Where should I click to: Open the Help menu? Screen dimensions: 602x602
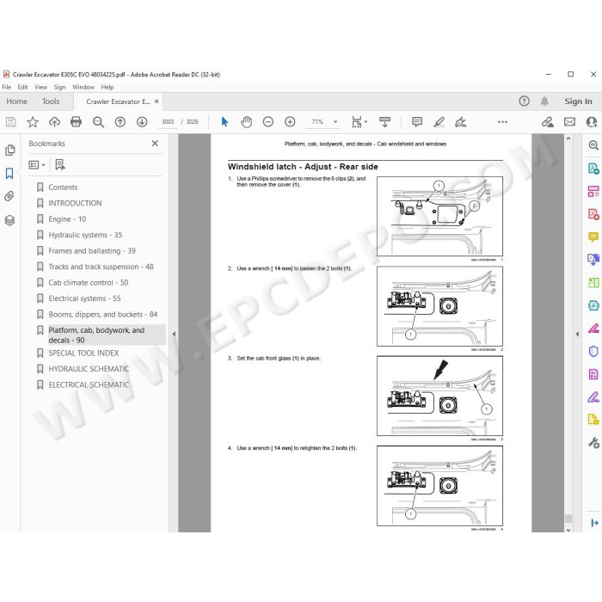click(107, 87)
